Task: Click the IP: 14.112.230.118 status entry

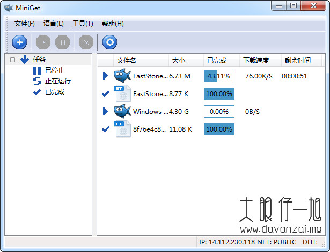Action: pos(227,242)
